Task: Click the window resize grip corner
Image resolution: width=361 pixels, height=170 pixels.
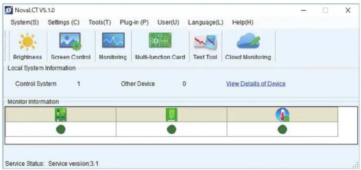Action: point(355,165)
